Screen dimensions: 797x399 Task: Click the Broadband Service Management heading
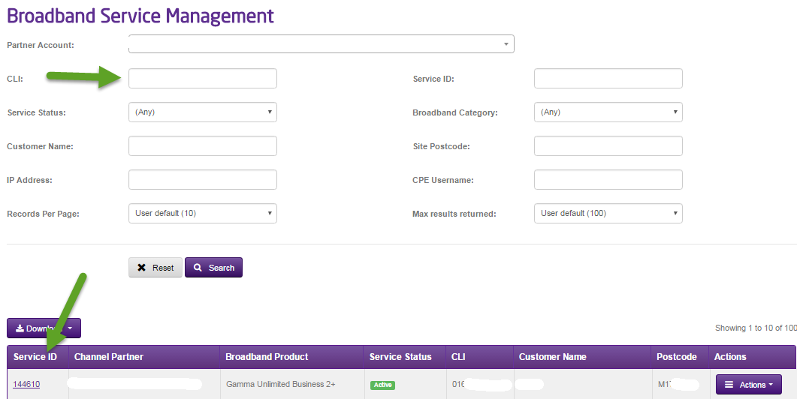coord(140,15)
